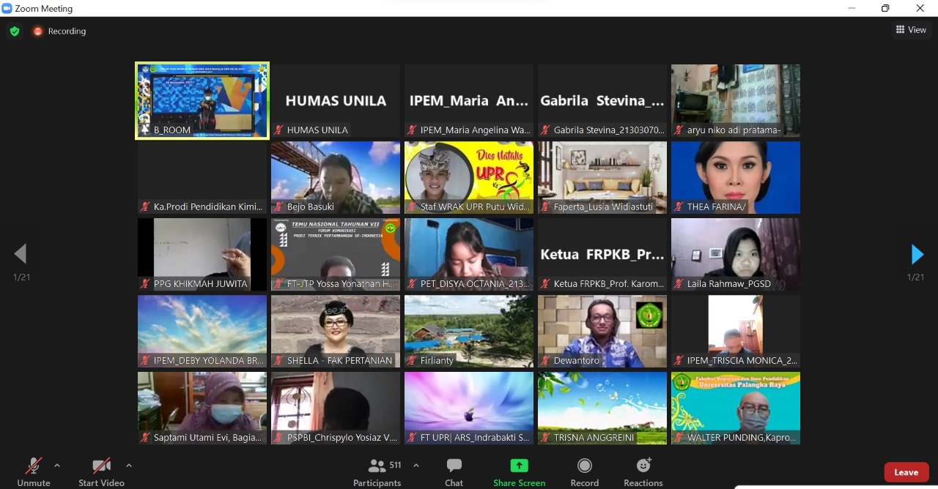Go to next gallery page with blue arrow
Image resolution: width=938 pixels, height=489 pixels.
tap(916, 254)
